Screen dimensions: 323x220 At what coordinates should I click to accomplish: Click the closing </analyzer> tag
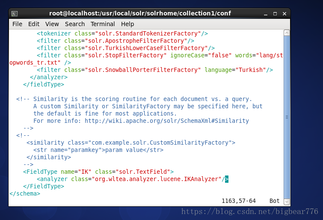(49, 77)
